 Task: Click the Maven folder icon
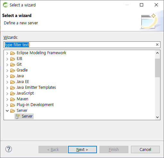coord(13,99)
